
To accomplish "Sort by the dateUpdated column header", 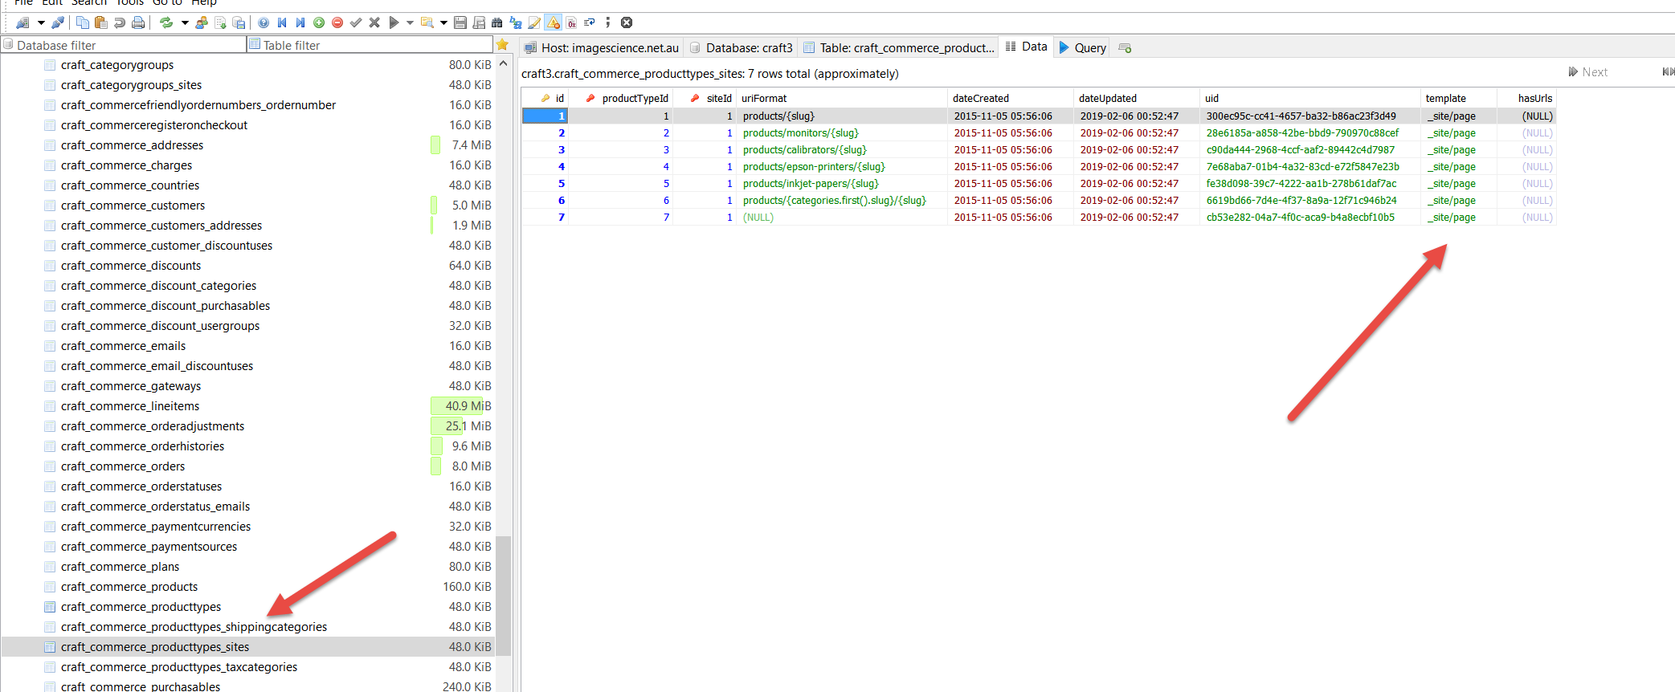I will click(x=1137, y=98).
